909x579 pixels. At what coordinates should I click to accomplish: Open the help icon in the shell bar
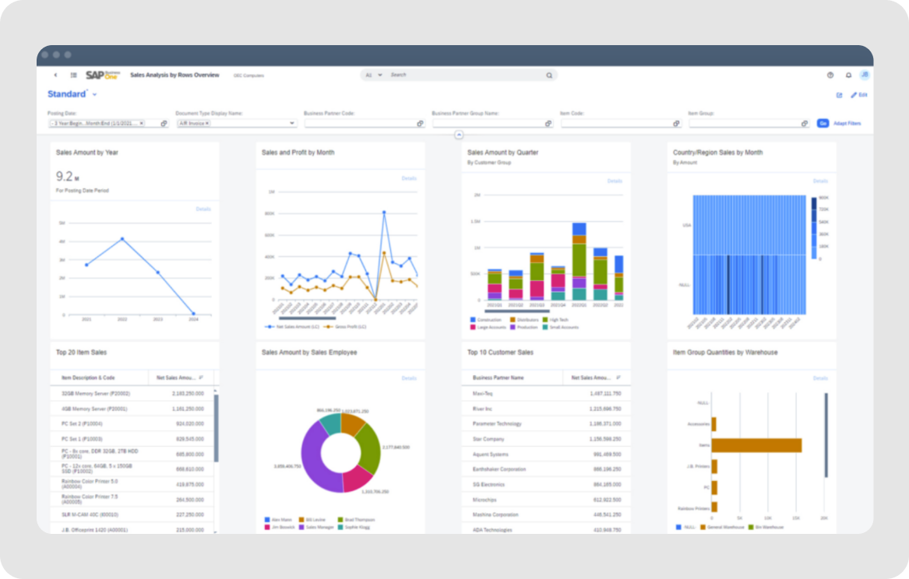click(x=830, y=75)
